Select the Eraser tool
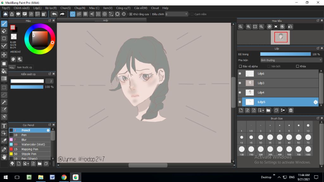This screenshot has width=324, height=182. click(x=4, y=31)
